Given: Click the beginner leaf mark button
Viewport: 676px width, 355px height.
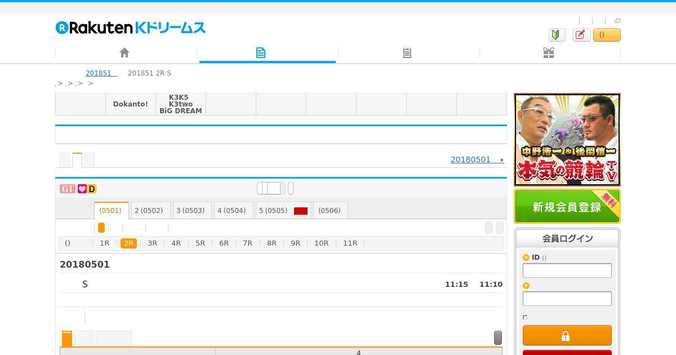Looking at the screenshot, I should (557, 35).
